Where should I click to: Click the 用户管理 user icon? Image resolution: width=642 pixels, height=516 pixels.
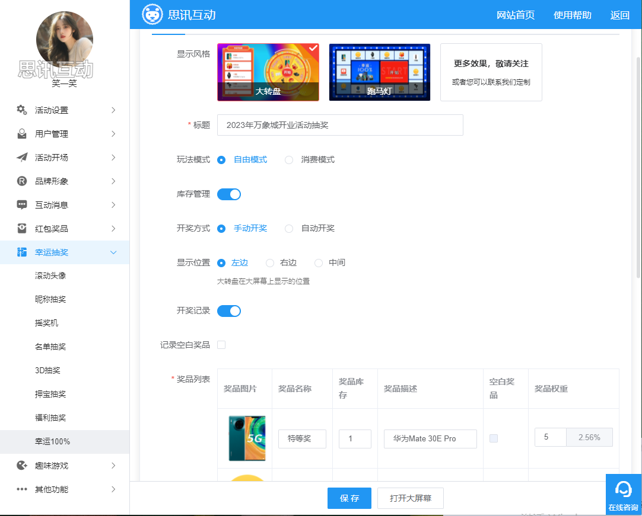(22, 134)
